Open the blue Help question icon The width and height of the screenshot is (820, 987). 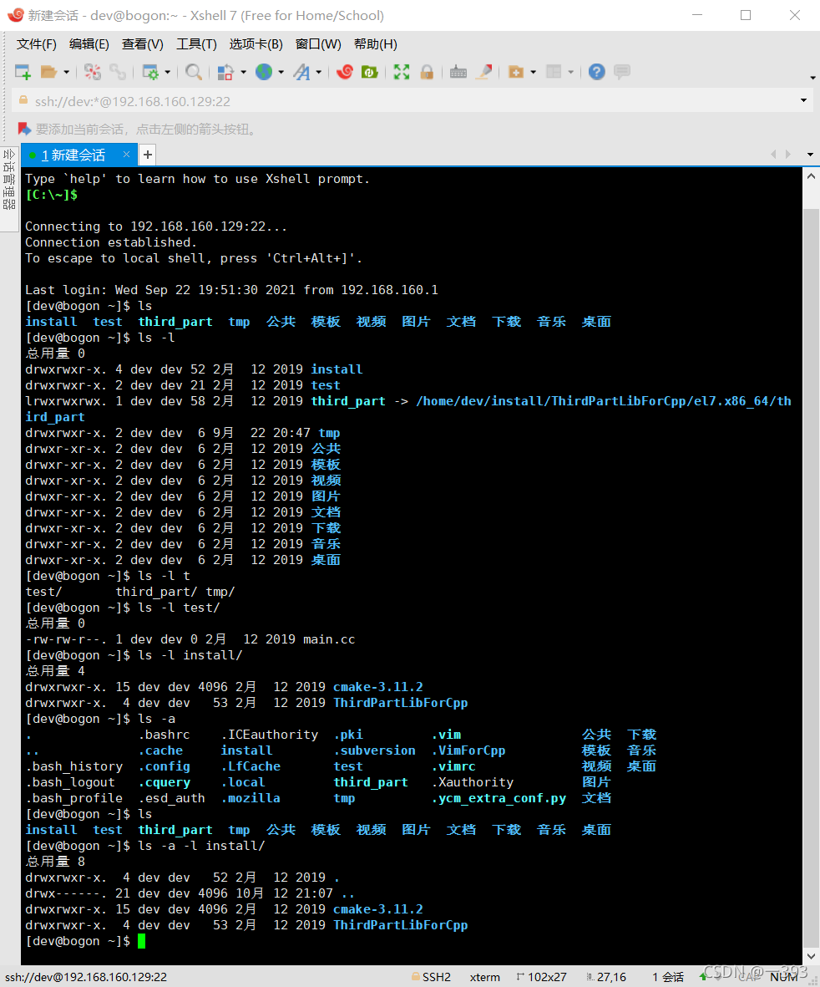coord(597,72)
